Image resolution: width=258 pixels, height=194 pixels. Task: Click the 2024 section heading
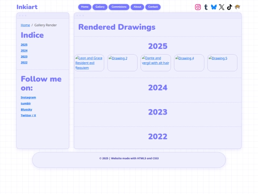158,88
